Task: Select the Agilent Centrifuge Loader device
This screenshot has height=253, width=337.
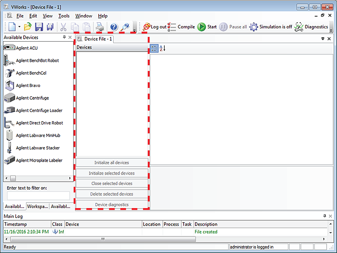Action: (39, 110)
